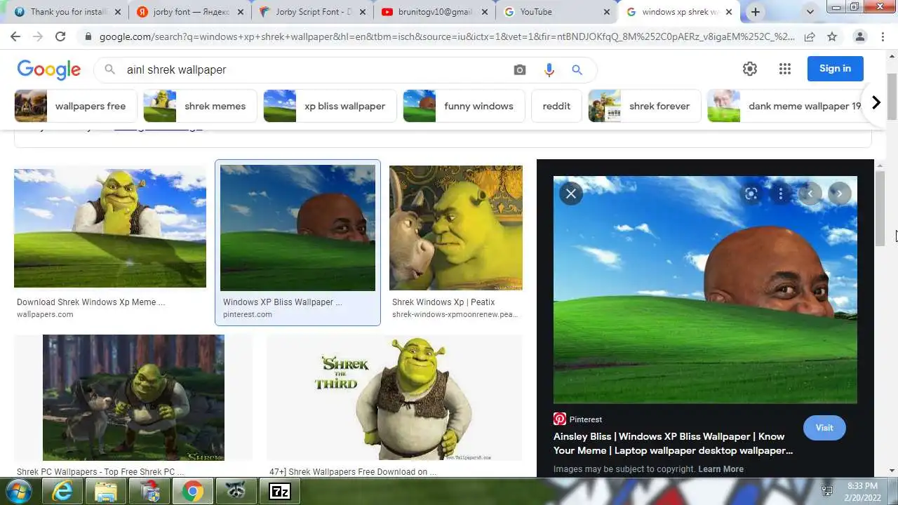This screenshot has height=505, width=898.
Task: Open Shrek PC Wallpapers forest thumbnail
Action: click(133, 398)
